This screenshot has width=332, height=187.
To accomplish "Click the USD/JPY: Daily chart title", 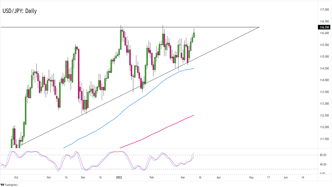I will point(20,11).
